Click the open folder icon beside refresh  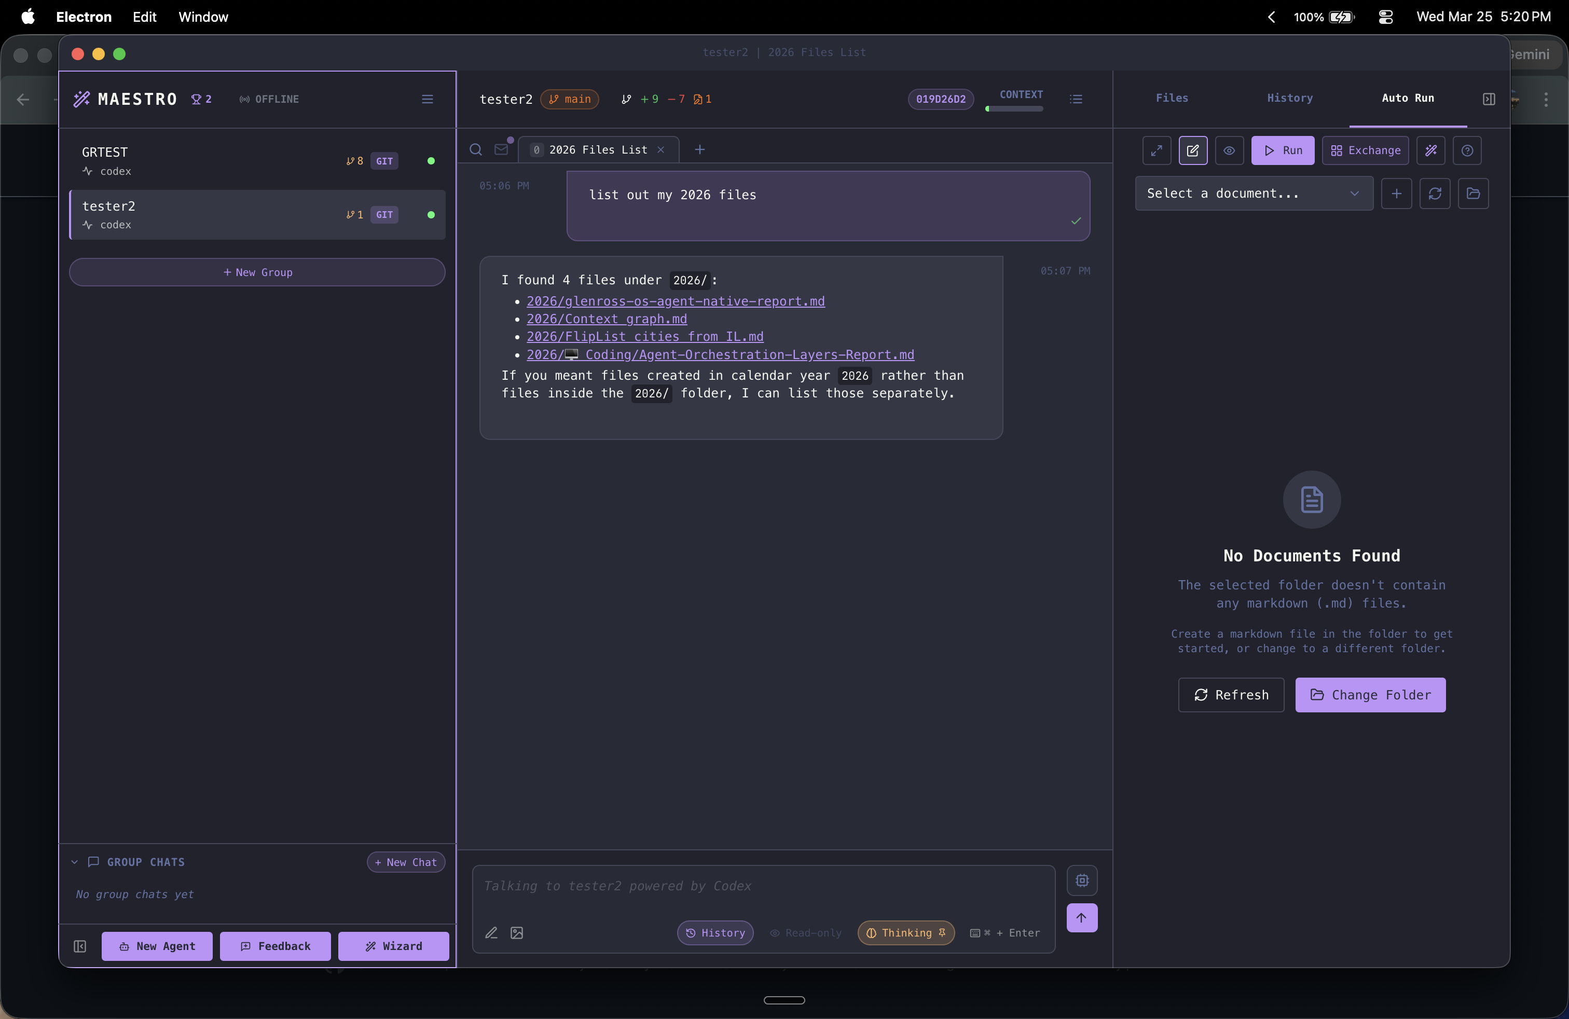point(1472,193)
